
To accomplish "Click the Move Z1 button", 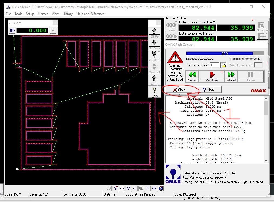I will (x=154, y=68).
